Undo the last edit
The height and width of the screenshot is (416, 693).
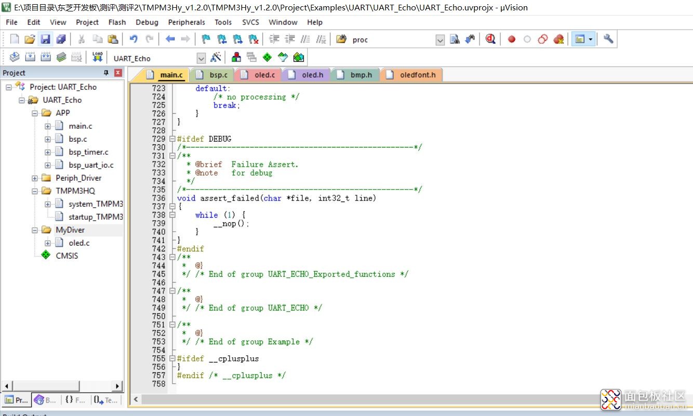click(x=134, y=39)
